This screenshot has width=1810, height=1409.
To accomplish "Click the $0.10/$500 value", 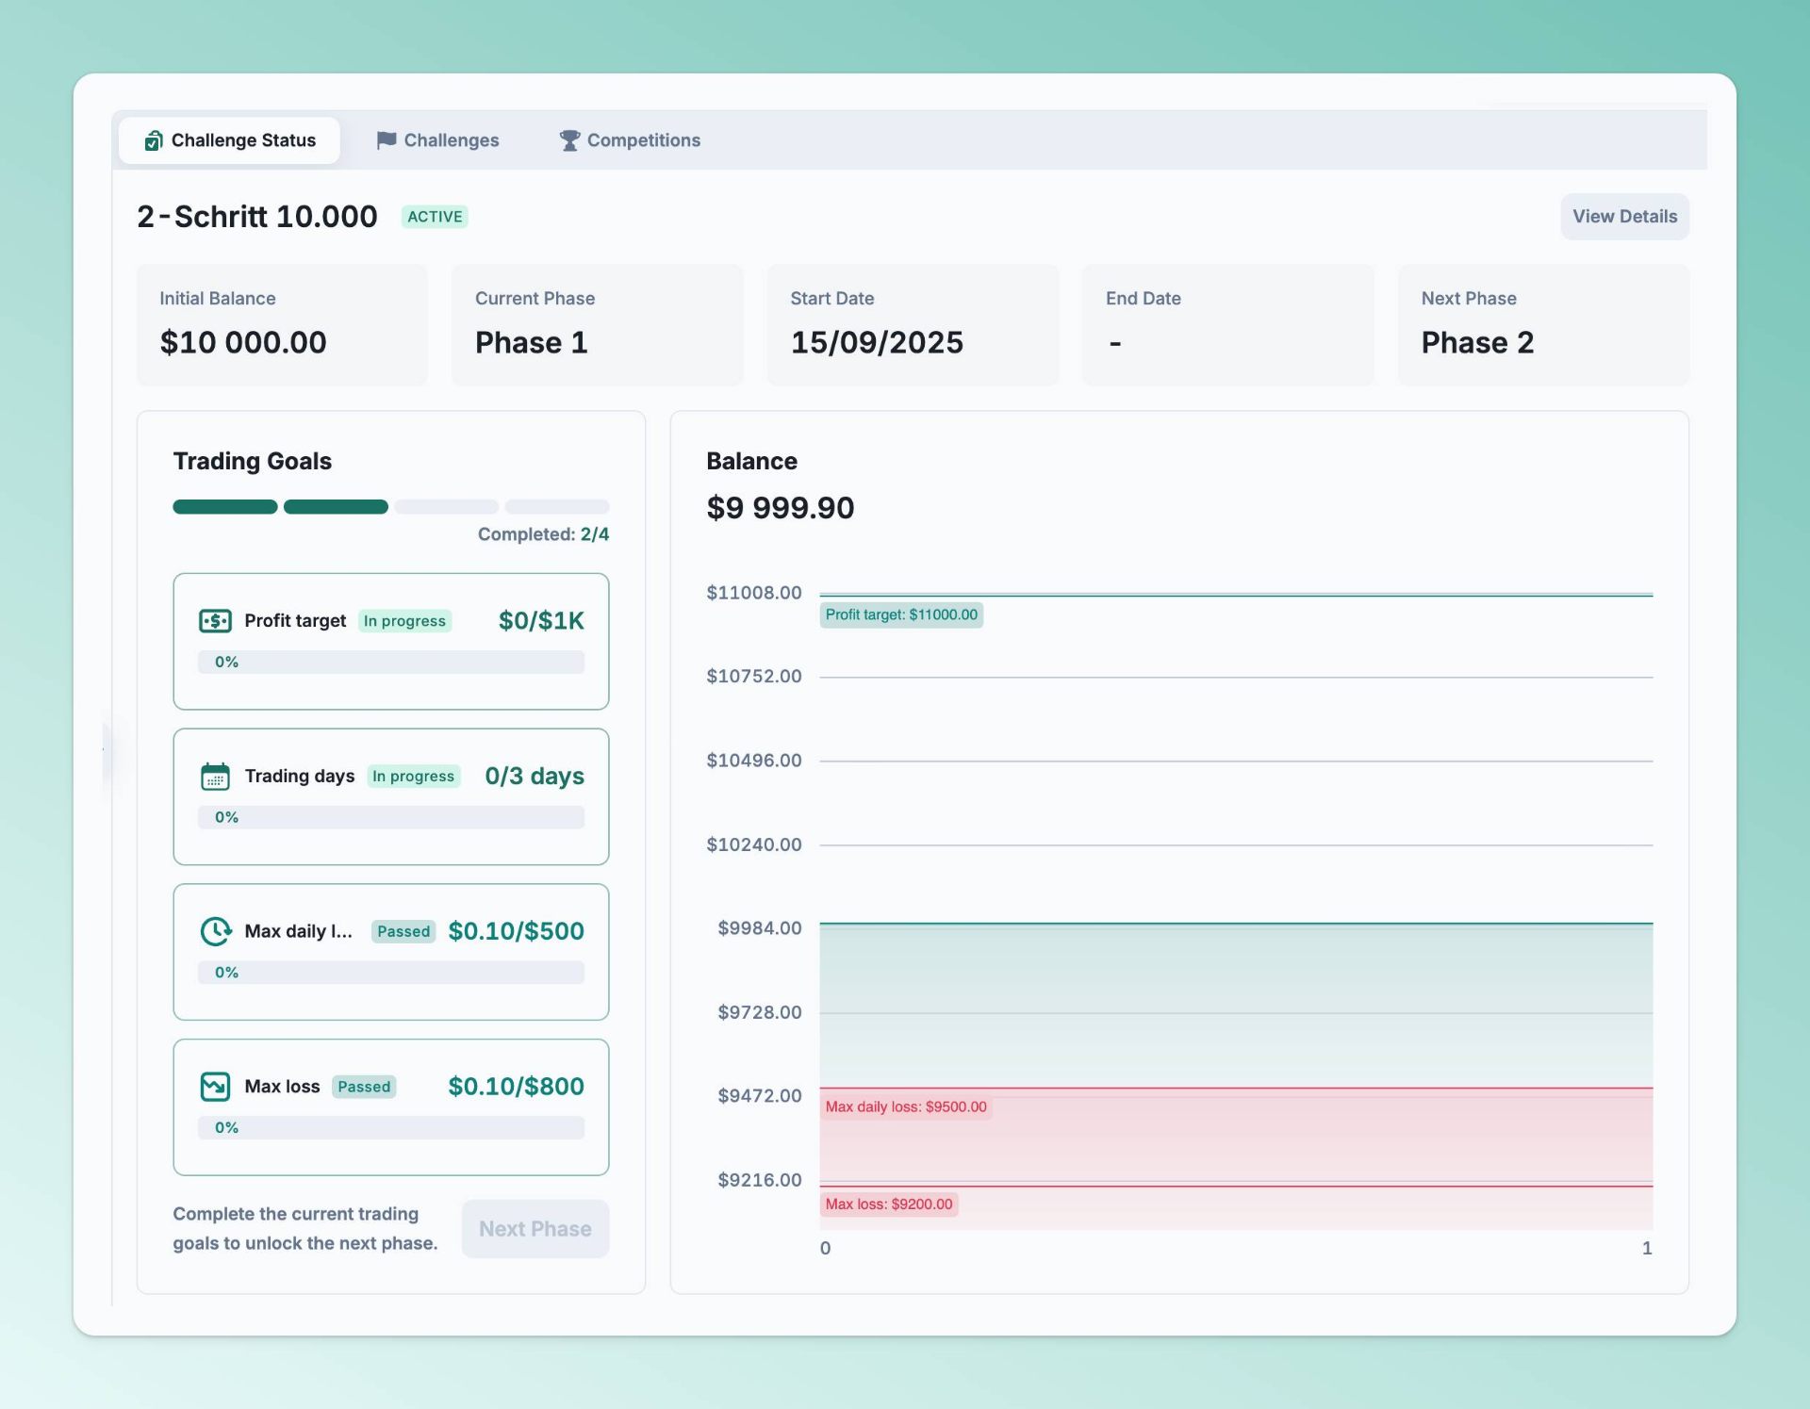I will coord(516,931).
